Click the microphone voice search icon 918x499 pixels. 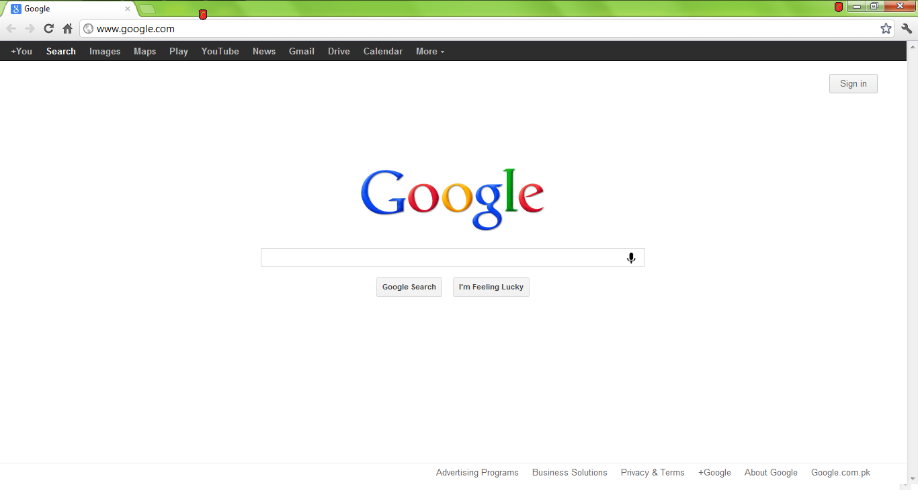click(631, 258)
